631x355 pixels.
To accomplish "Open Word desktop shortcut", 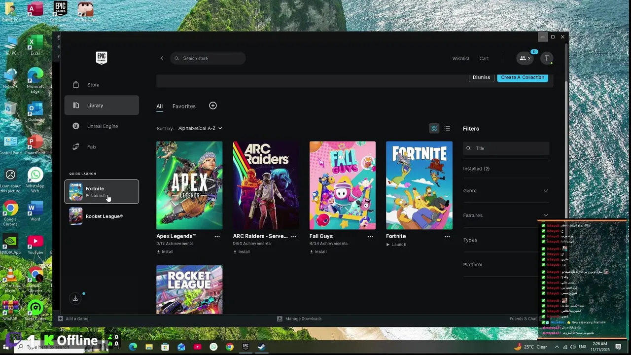I will tap(35, 212).
